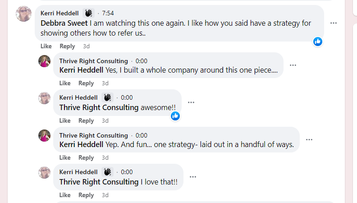Click Thrive Right Consulting's first avatar
357x203 pixels.
click(44, 61)
